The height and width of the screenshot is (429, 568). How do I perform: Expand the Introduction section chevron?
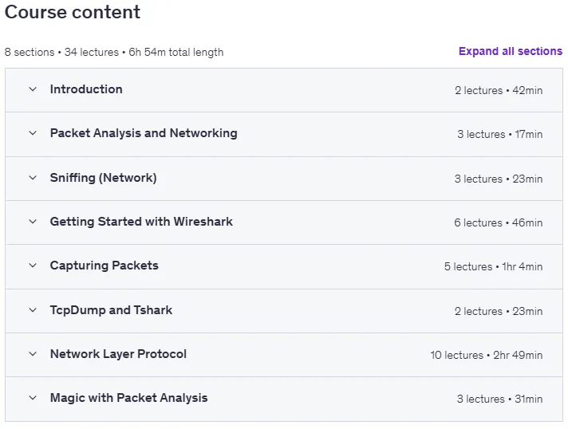(33, 89)
